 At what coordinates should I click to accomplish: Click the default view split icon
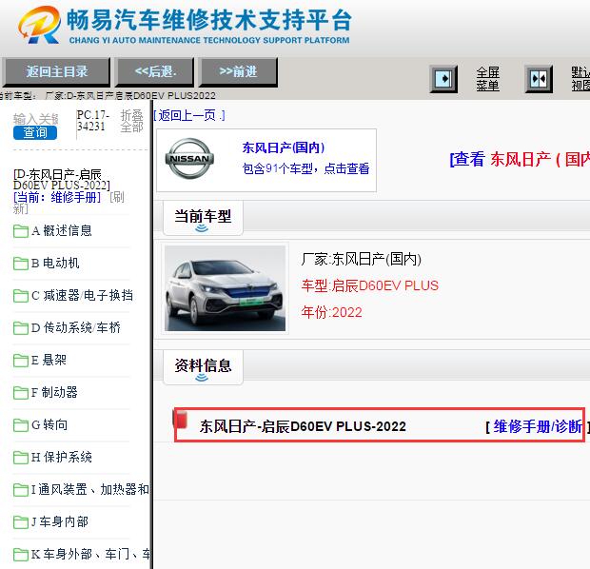click(x=539, y=79)
